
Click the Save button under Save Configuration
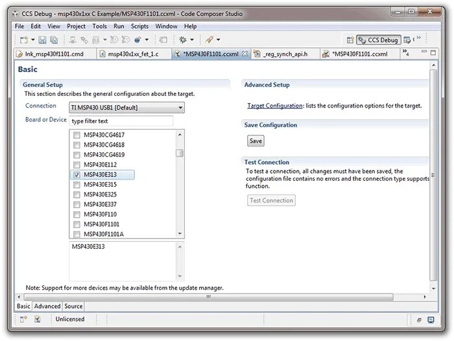[256, 141]
